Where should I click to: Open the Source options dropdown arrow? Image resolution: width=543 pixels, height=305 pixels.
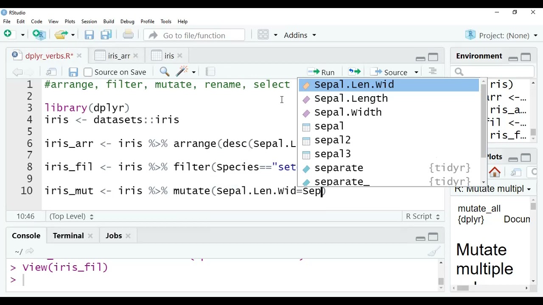[x=416, y=72]
